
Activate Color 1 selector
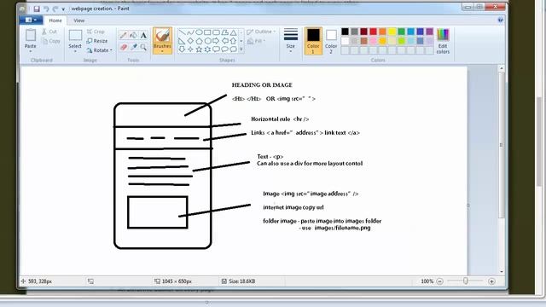313,41
